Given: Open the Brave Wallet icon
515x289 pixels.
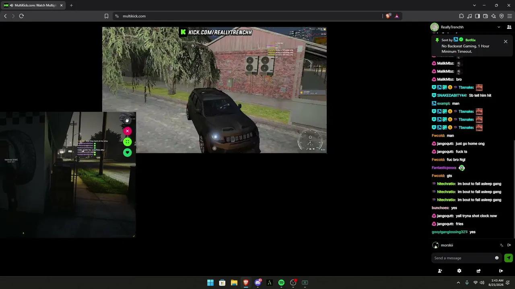Looking at the screenshot, I should point(485,16).
